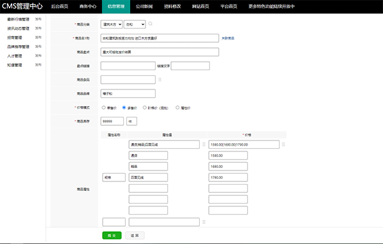Open 招商管理 in the sidebar

click(x=15, y=38)
